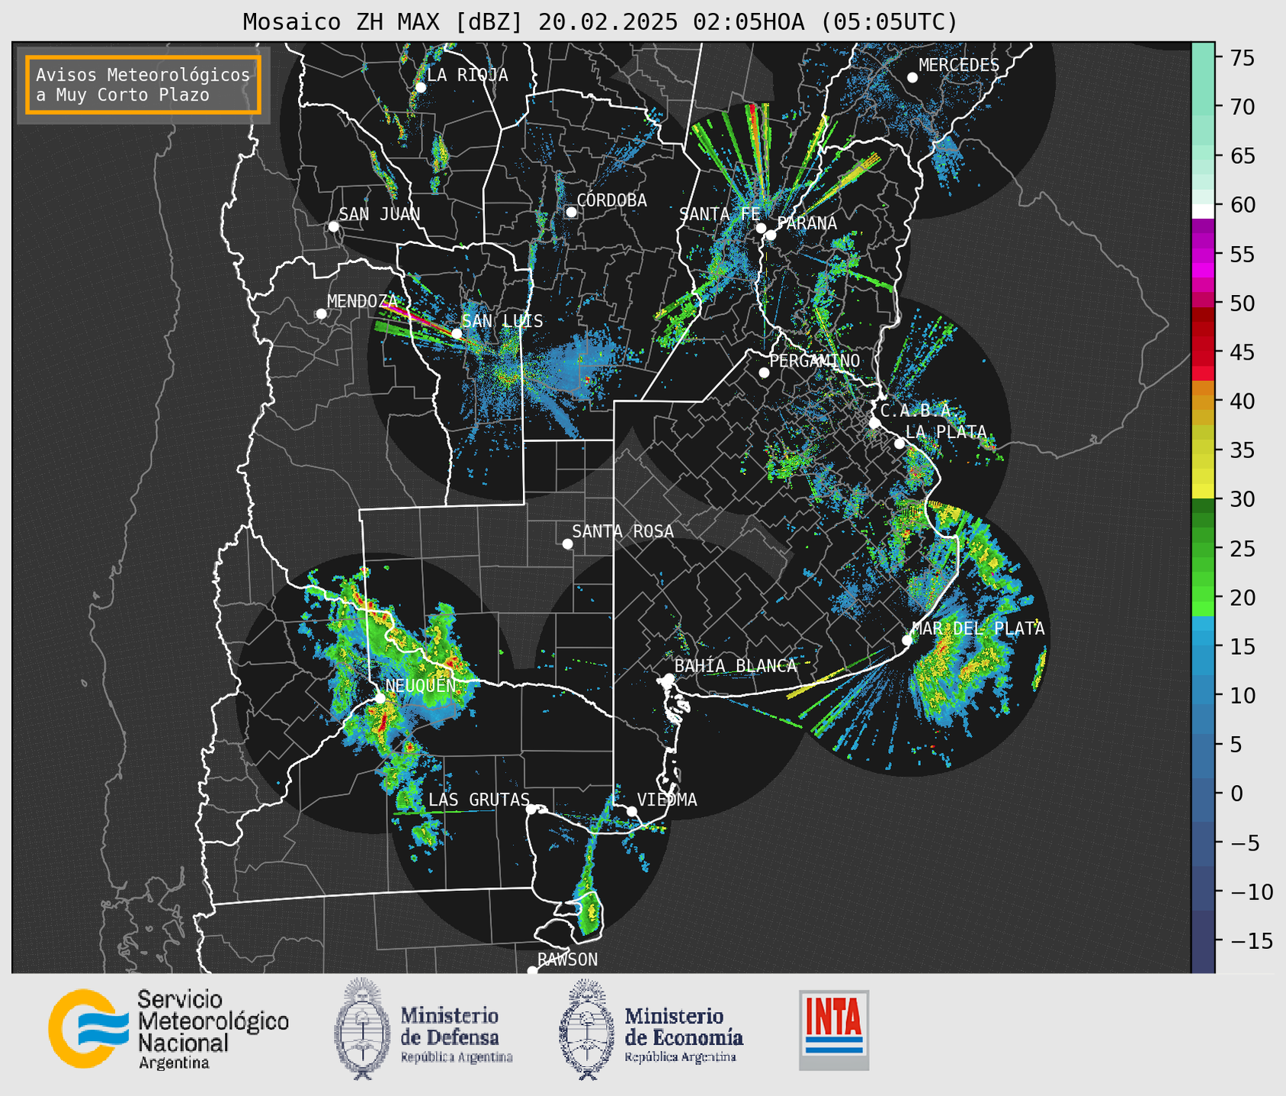Click the CÓRDOBA city marker dot

pyautogui.click(x=571, y=212)
